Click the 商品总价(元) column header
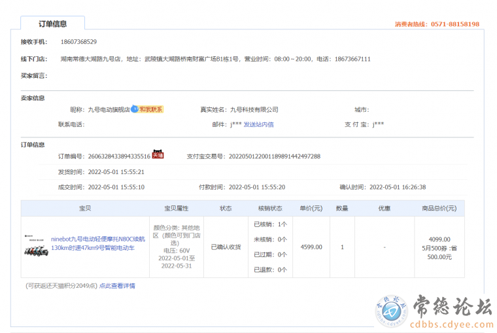The width and height of the screenshot is (497, 333). coord(439,208)
